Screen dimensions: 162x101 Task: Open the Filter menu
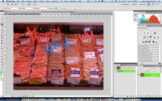click(x=48, y=1)
